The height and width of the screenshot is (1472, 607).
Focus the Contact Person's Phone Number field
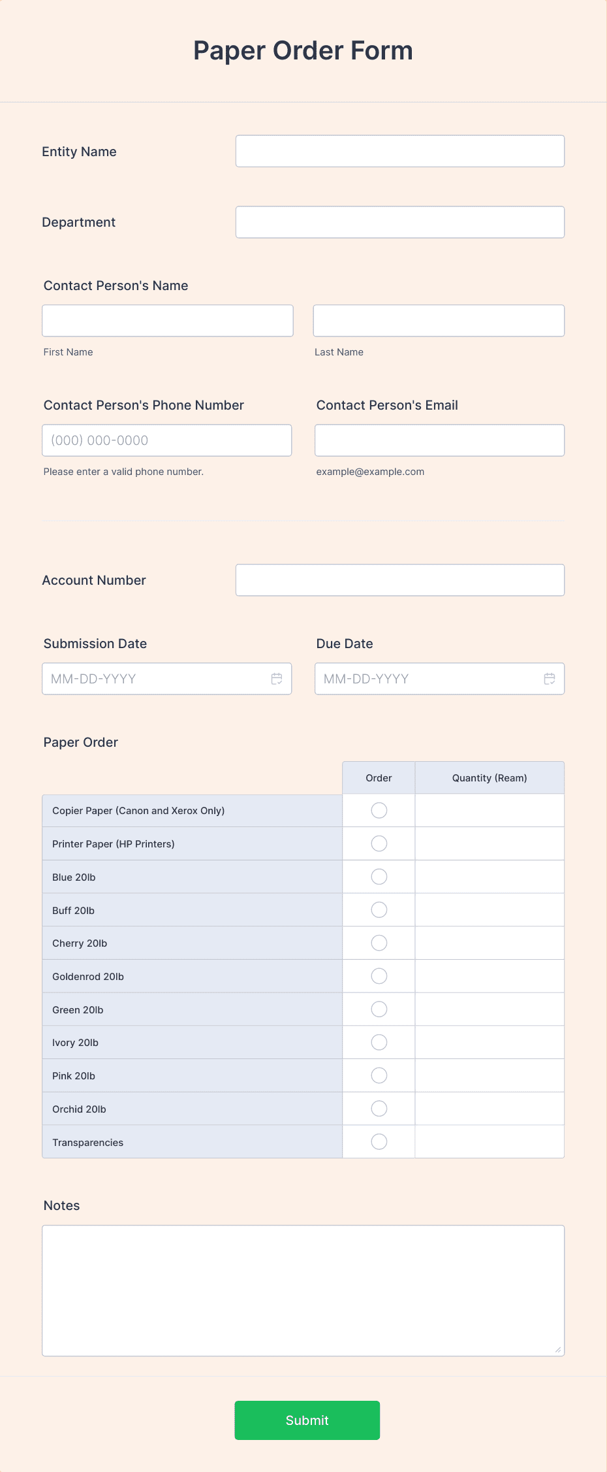166,440
